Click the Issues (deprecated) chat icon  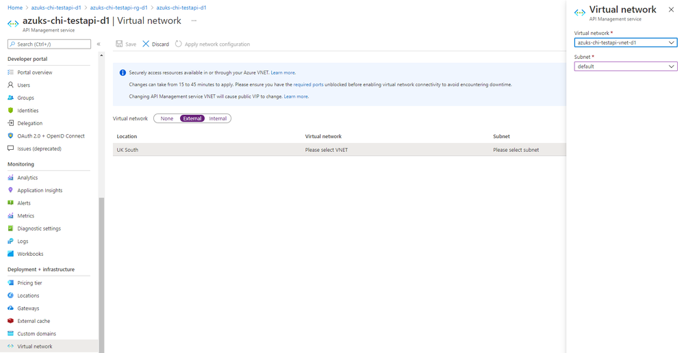(11, 148)
